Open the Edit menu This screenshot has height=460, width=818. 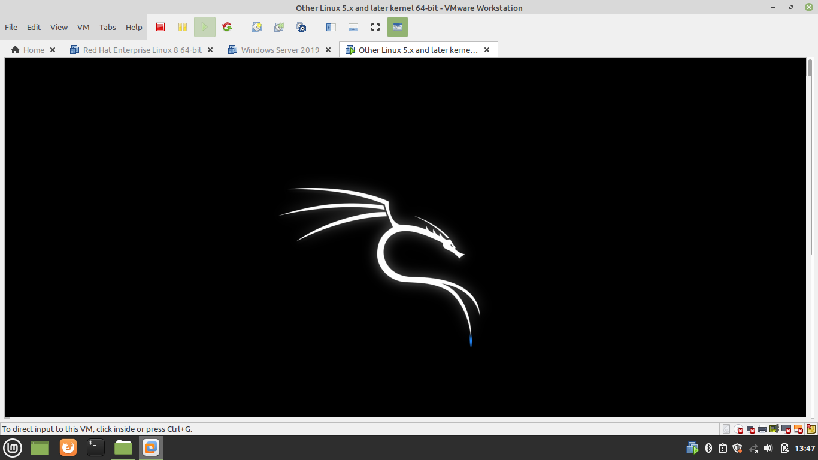[x=34, y=27]
